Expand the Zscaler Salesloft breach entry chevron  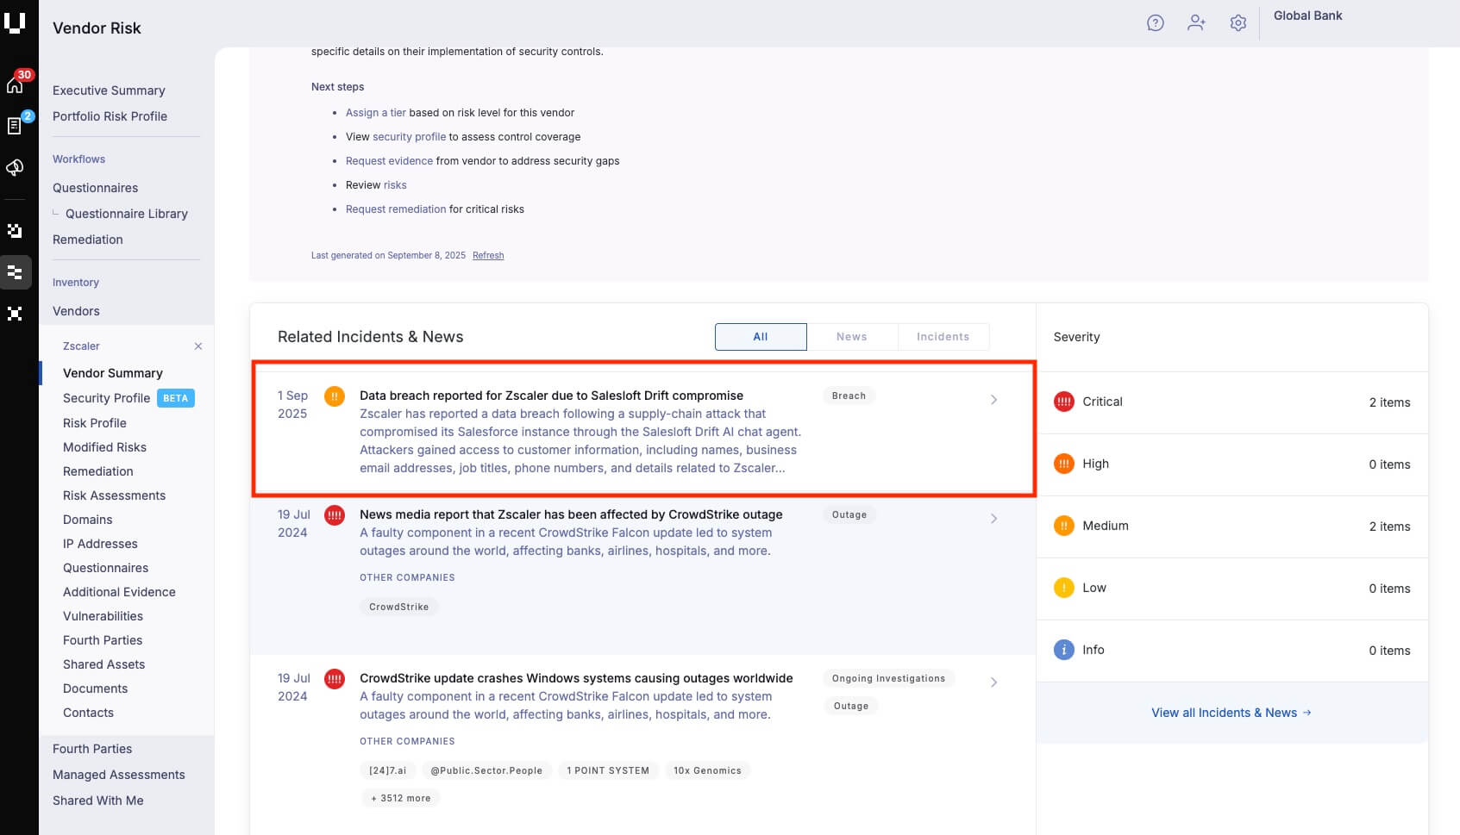tap(993, 399)
